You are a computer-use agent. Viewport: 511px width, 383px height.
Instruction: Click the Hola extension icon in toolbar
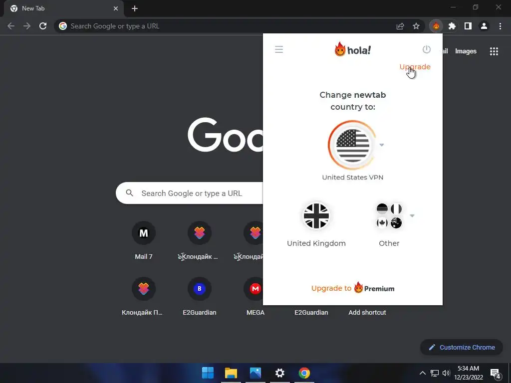436,26
